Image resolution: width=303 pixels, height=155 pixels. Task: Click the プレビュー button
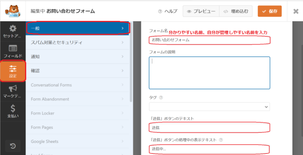coord(201,11)
